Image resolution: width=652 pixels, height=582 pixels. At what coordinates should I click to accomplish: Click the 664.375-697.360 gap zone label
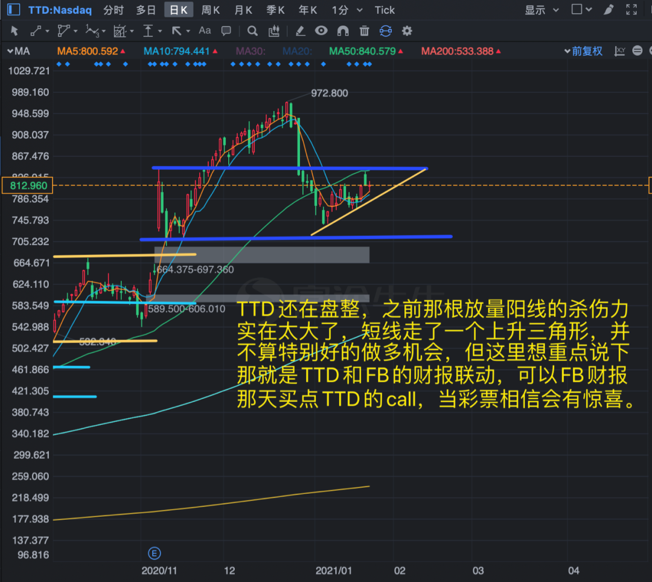click(x=195, y=269)
